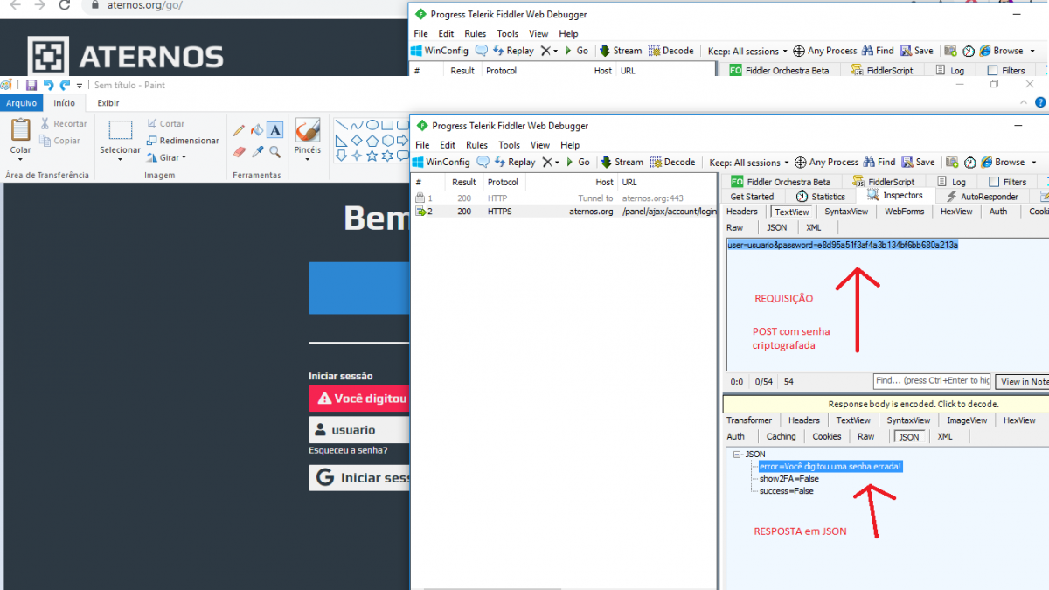1049x590 pixels.
Task: Click the 'usuario' username field on Aternos
Action: 359,430
